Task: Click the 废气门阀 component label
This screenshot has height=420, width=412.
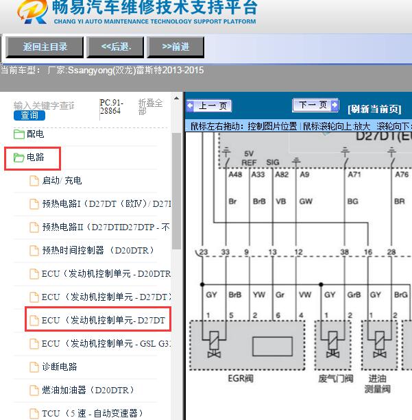Action: 336,378
